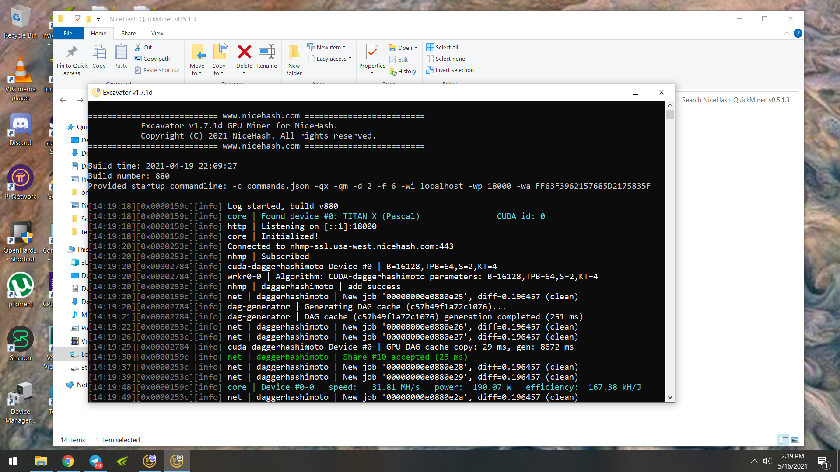
Task: Create a New folder
Action: tap(294, 60)
